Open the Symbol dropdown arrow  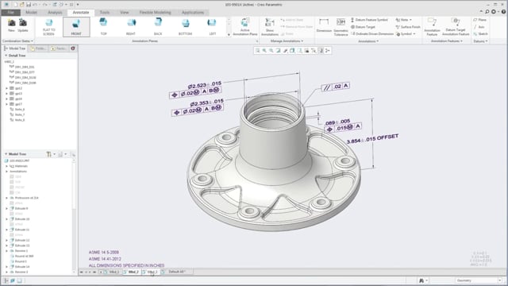click(414, 34)
